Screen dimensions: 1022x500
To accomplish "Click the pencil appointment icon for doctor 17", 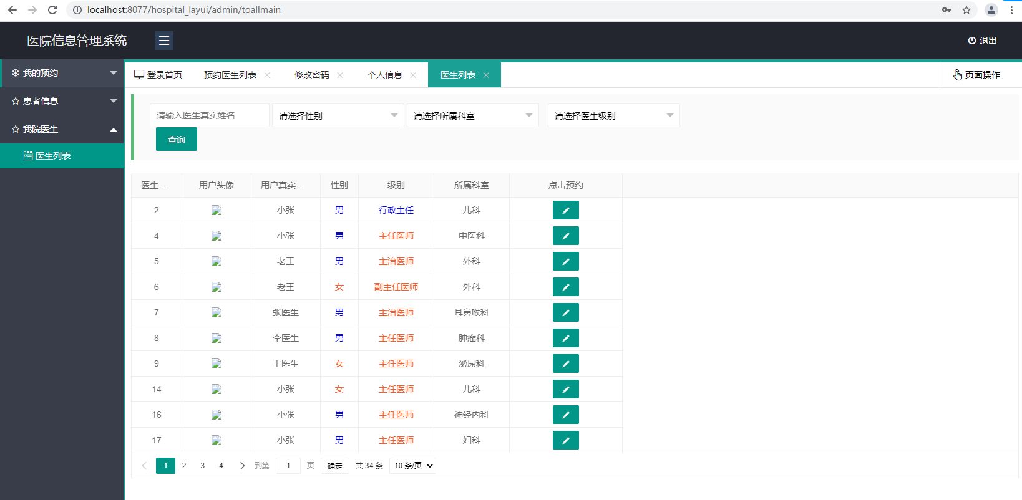I will click(x=565, y=440).
